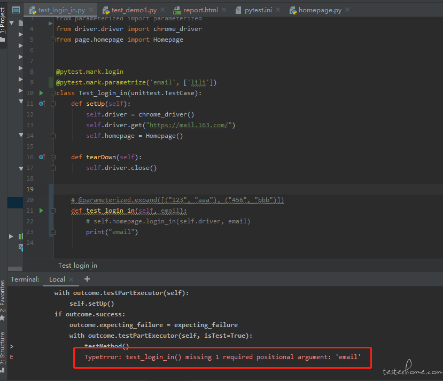
Task: Click the @pytest.mark.login decorator line
Action: 90,72
